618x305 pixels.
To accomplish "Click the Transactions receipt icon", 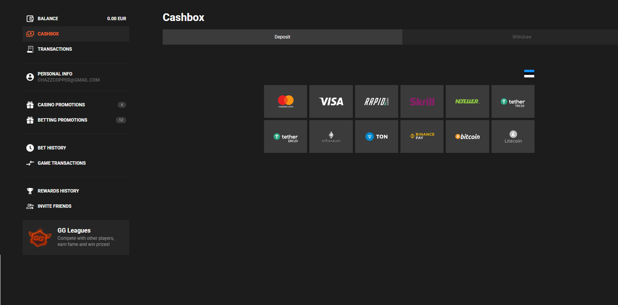I will click(30, 49).
